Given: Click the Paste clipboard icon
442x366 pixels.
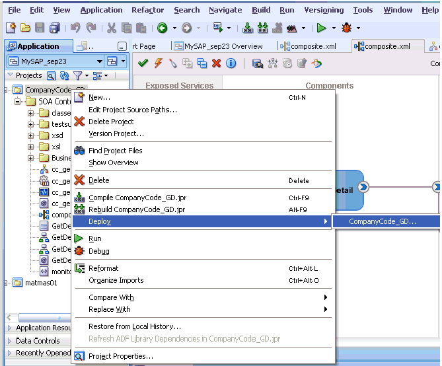Looking at the screenshot, I should pyautogui.click(x=141, y=28).
